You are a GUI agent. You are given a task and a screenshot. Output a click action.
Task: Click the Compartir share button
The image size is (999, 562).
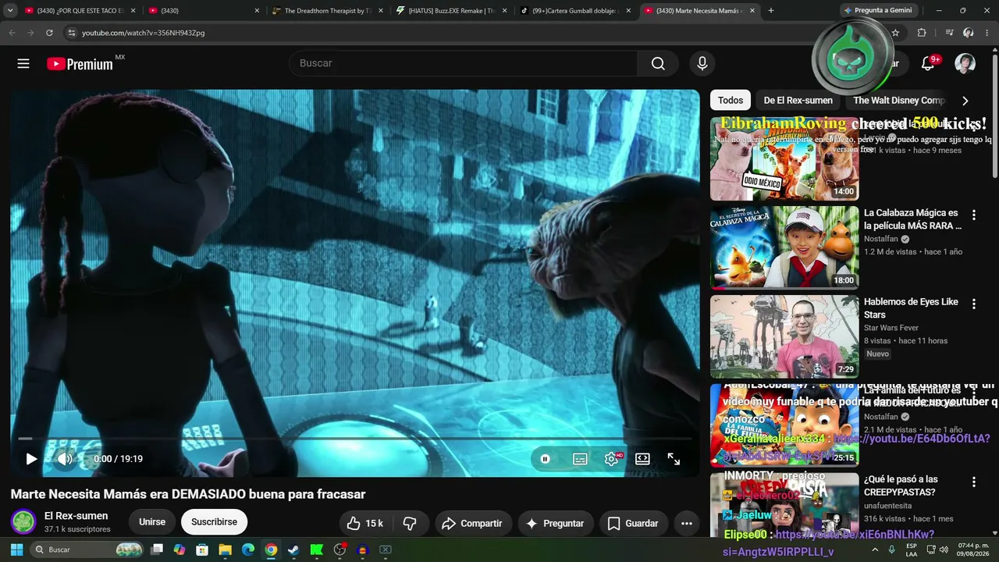[x=472, y=523]
